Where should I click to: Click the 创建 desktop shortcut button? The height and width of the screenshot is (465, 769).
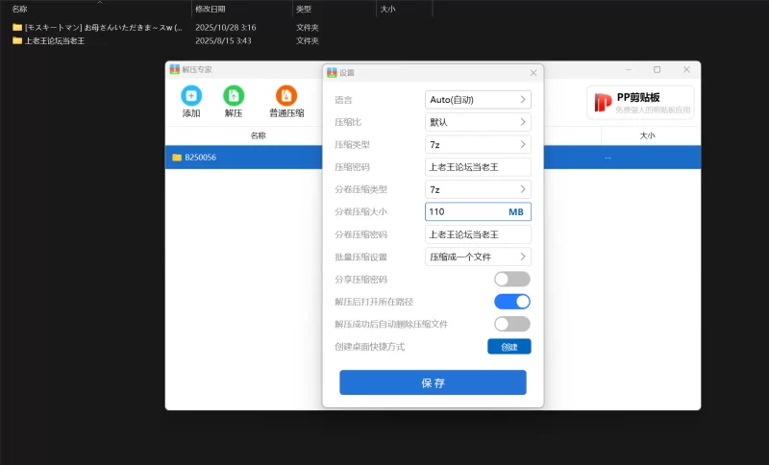point(509,347)
